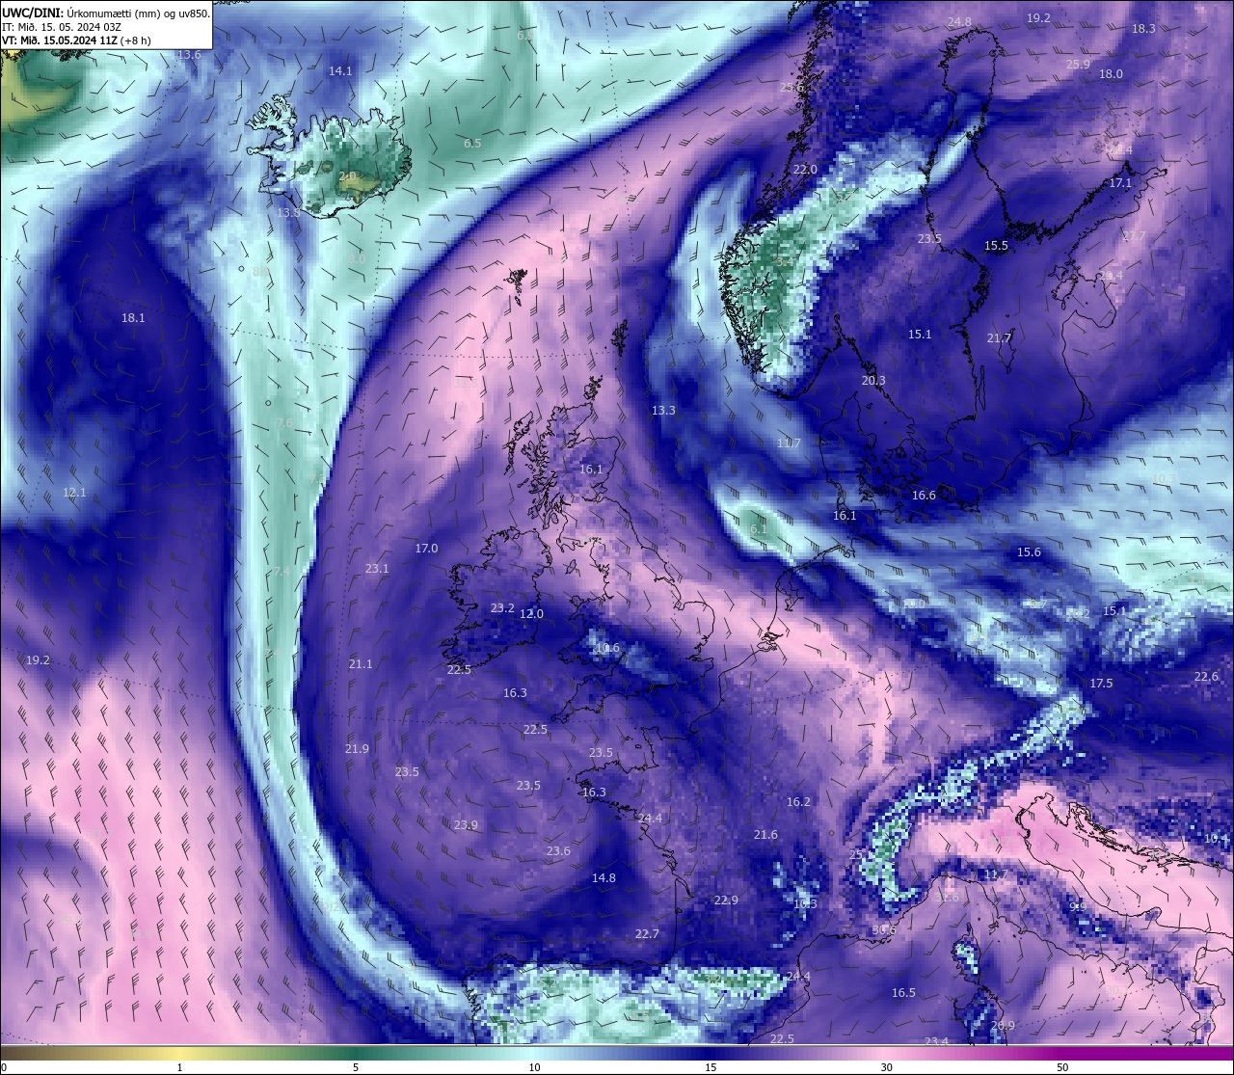This screenshot has height=1075, width=1234.
Task: Click the 21.1 value west of Ireland
Action: (361, 664)
